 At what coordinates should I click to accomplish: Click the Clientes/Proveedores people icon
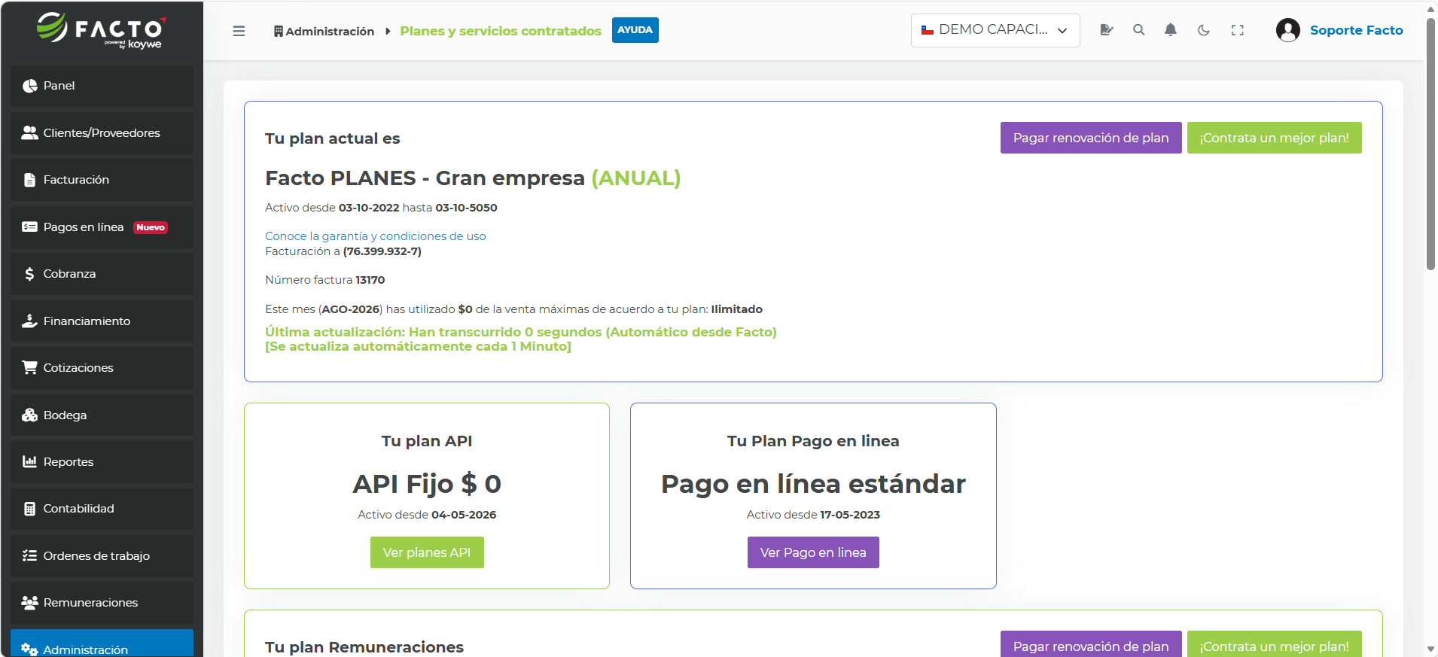click(29, 132)
